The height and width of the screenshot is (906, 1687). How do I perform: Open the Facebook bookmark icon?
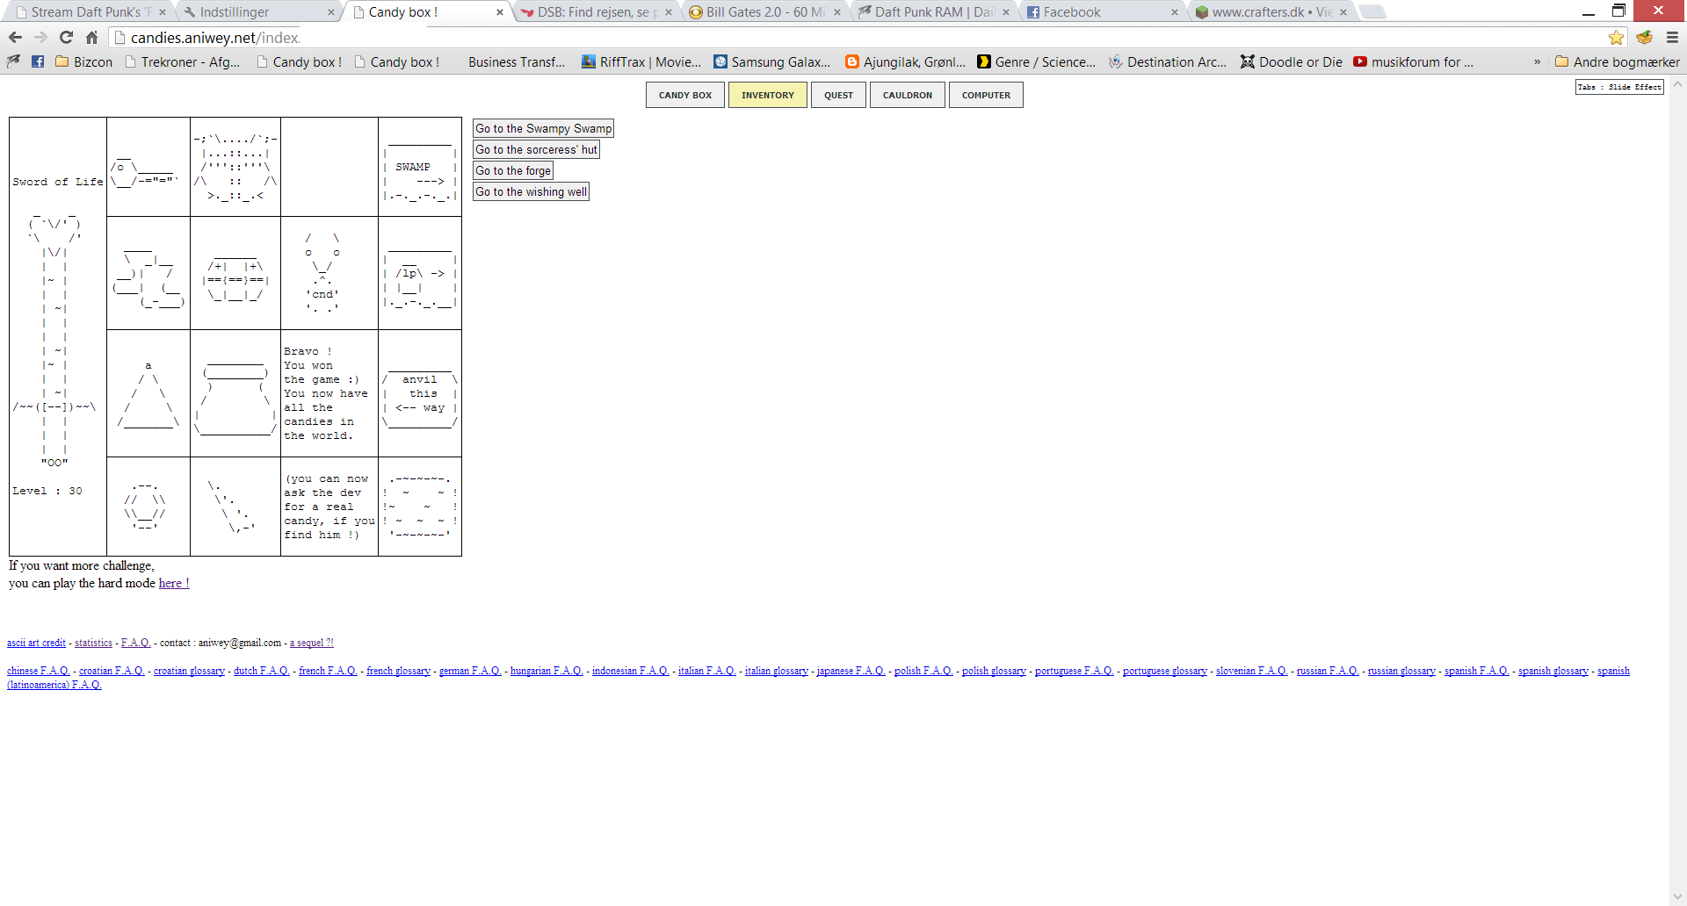(x=38, y=61)
